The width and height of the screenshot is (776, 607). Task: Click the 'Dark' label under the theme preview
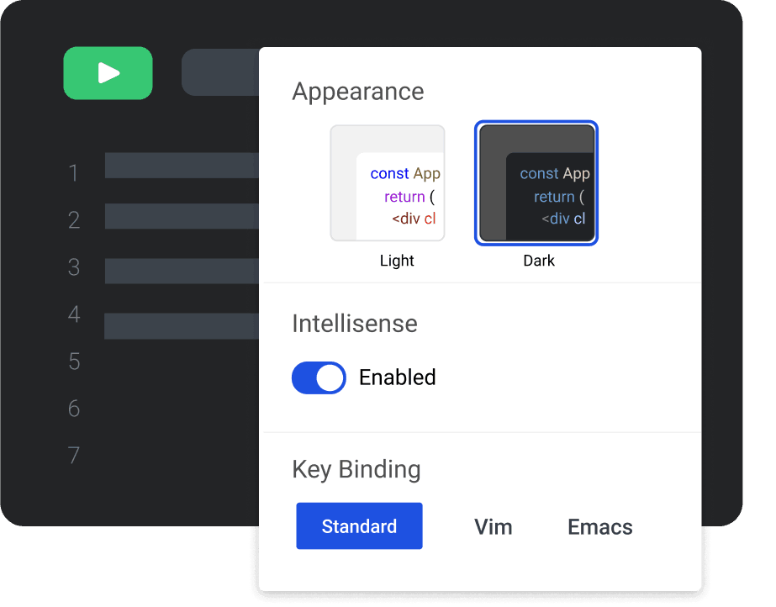[539, 261]
